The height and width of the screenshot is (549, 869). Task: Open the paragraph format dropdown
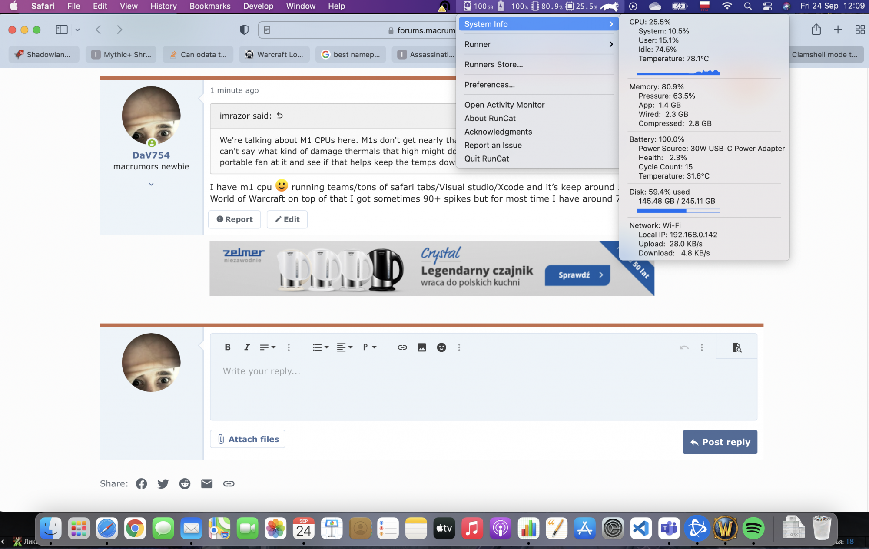(x=369, y=347)
